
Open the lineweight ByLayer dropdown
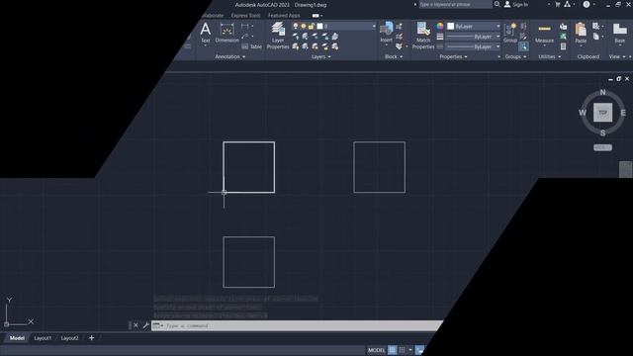click(498, 37)
